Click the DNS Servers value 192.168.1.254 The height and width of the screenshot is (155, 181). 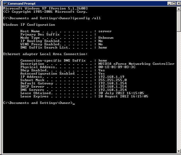click(x=112, y=90)
